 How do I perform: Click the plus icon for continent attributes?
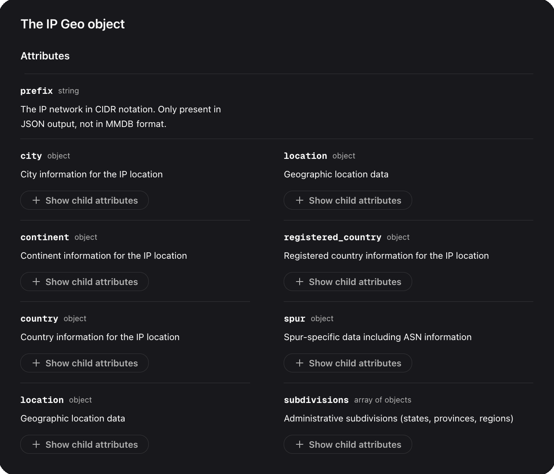click(x=37, y=282)
